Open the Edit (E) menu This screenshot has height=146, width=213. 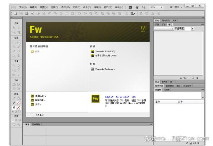pos(33,7)
